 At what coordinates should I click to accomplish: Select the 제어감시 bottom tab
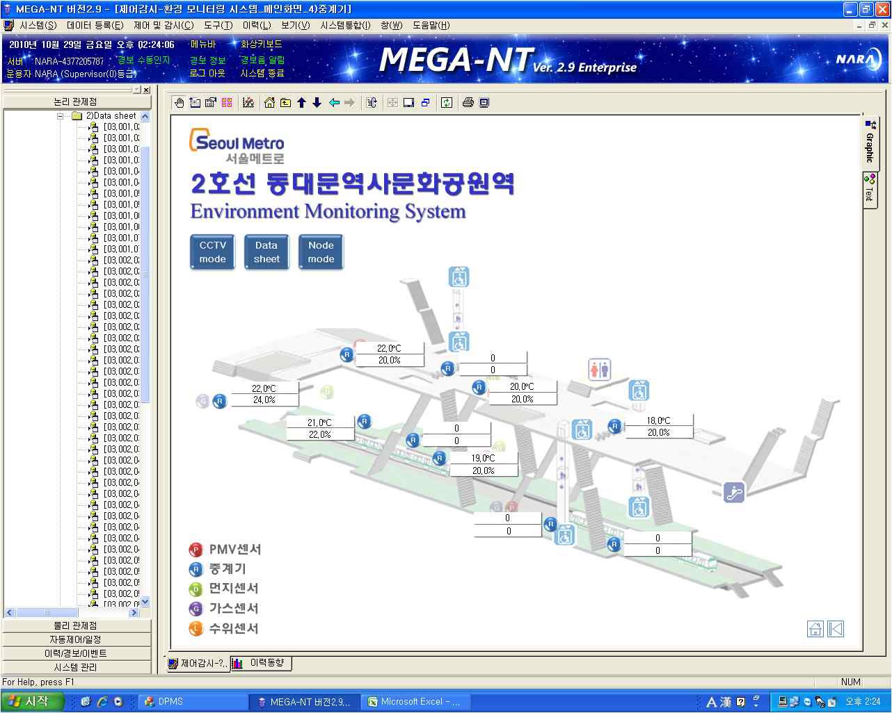coord(198,664)
